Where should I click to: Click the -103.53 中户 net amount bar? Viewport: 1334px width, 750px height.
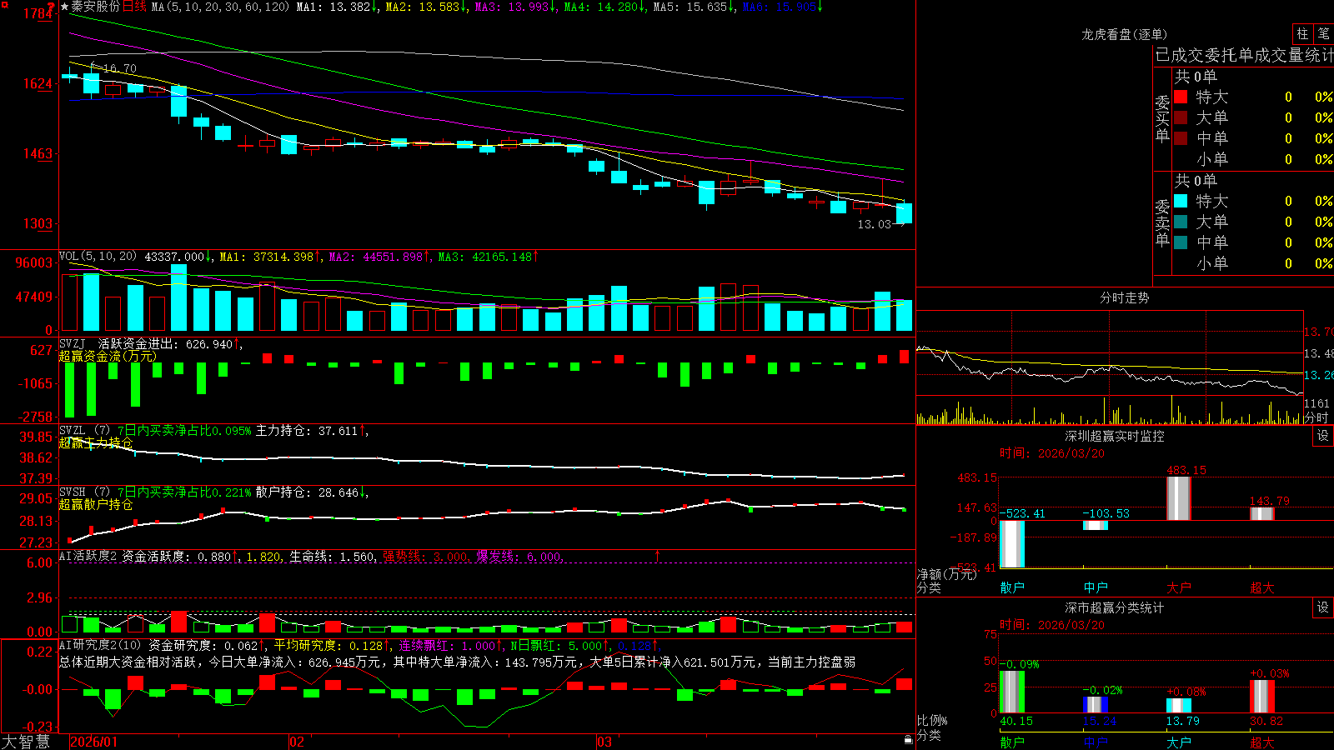tap(1095, 525)
